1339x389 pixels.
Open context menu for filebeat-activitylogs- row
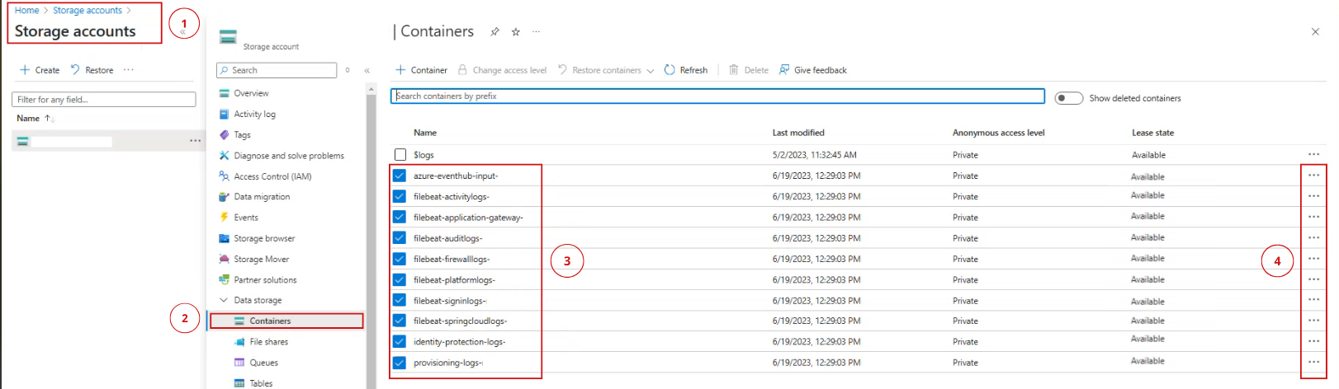point(1313,195)
